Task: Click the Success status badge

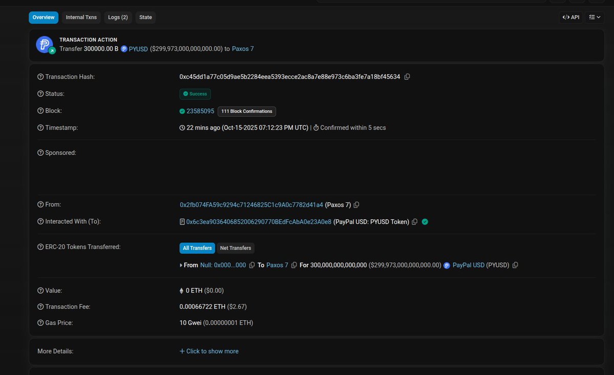Action: [x=195, y=94]
